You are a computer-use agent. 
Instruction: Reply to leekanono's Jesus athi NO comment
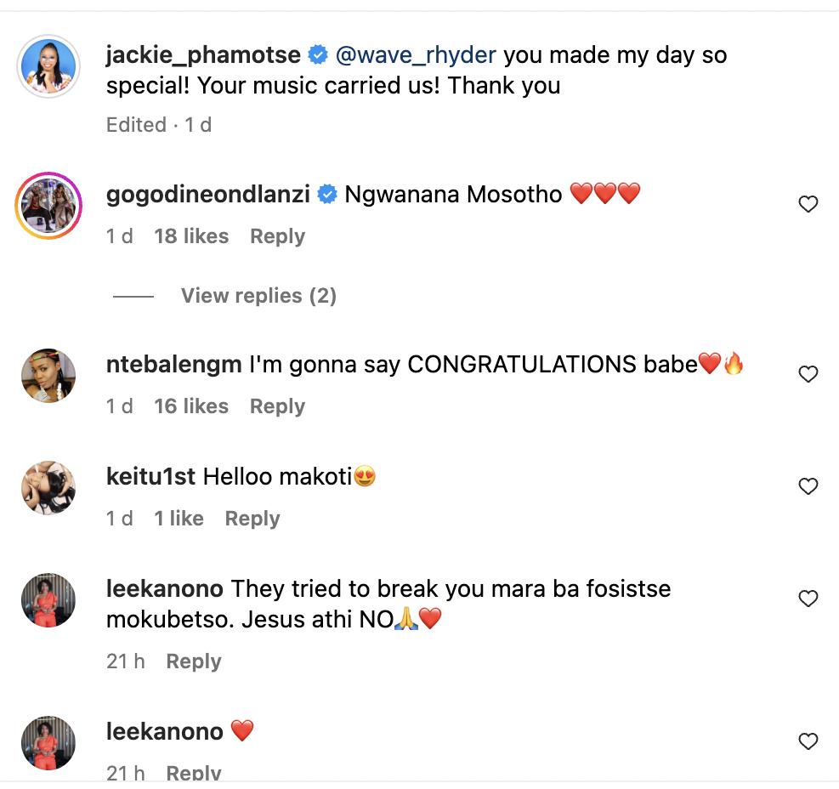pyautogui.click(x=194, y=661)
